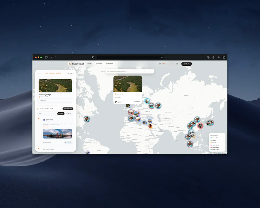Viewport: 260px width, 208px height.
Task: Reload the page using the refresh icon
Action: click(x=162, y=58)
